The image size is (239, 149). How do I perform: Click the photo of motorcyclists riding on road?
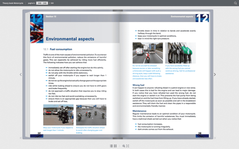click(91, 115)
